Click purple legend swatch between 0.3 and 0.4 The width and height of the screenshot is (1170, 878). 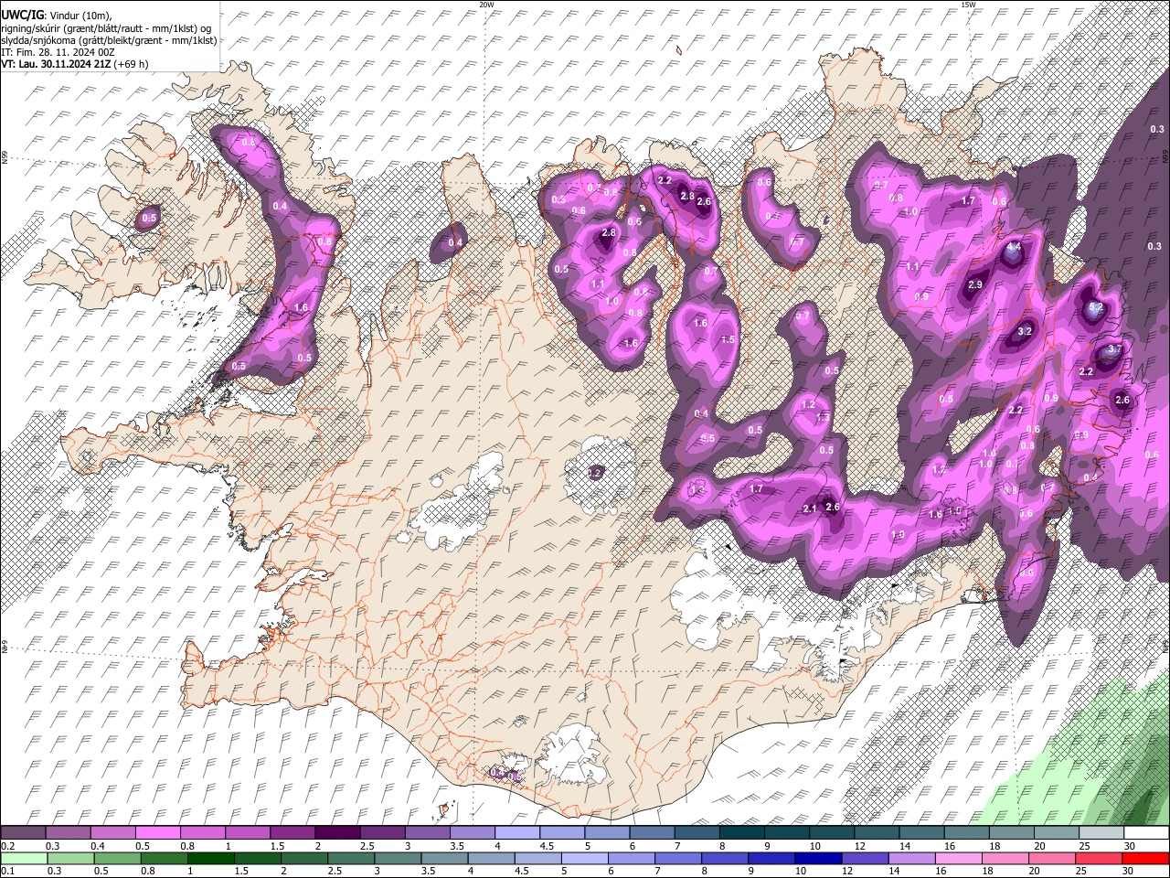[69, 833]
